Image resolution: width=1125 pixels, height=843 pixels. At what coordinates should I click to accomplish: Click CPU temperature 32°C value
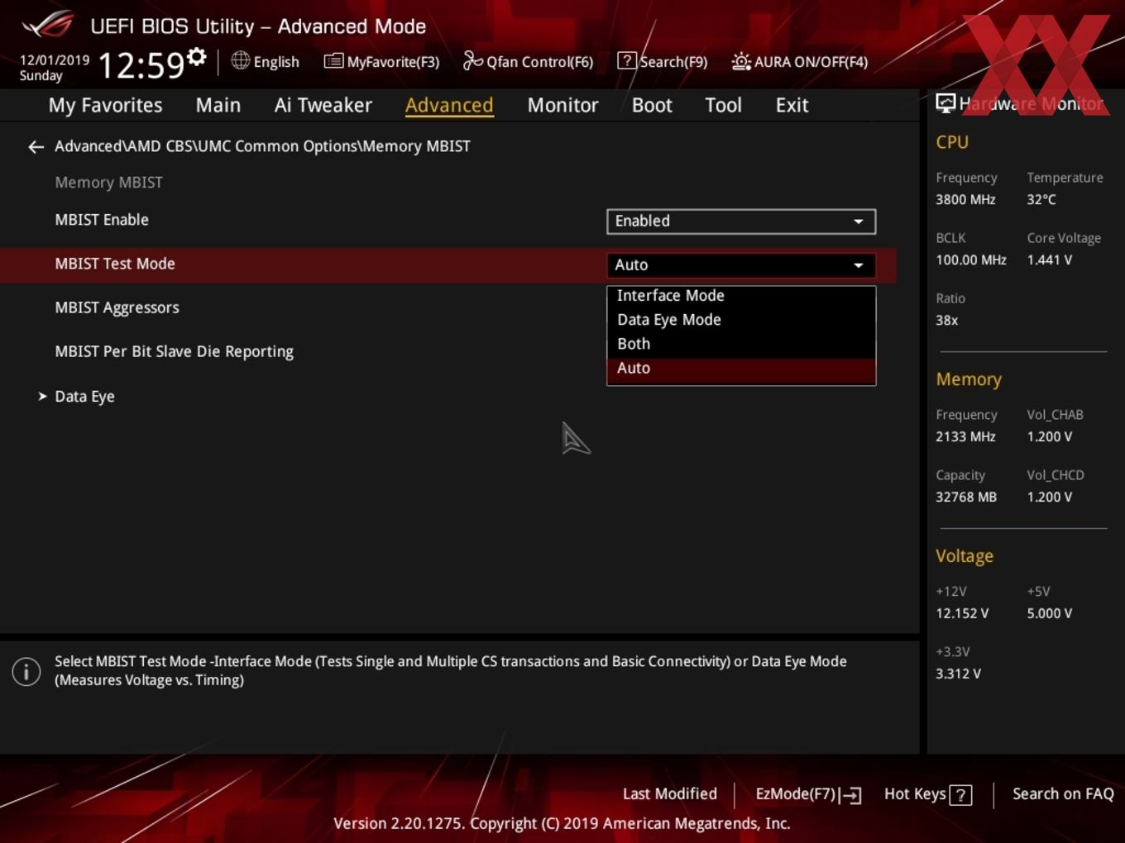[x=1041, y=199]
